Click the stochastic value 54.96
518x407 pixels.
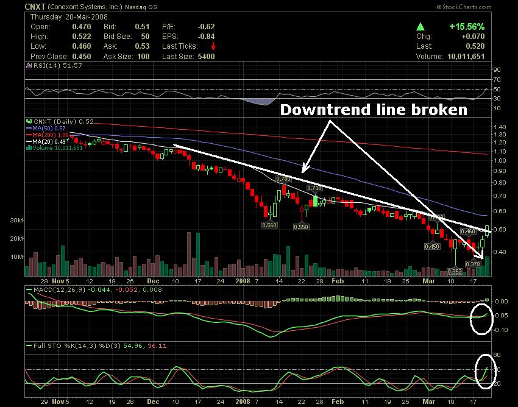(x=132, y=346)
